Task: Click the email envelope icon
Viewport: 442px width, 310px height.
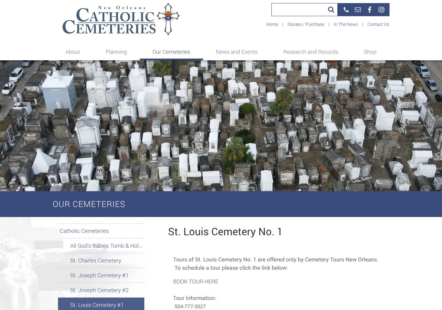Action: 358,10
